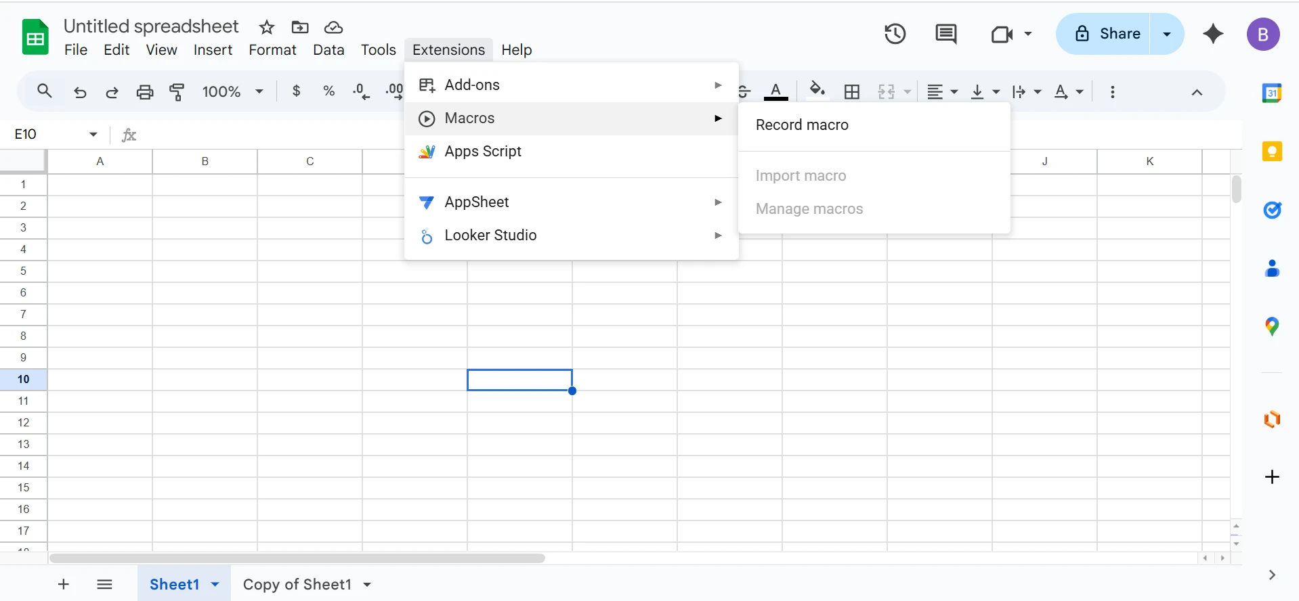Click the Gemini sparkle icon
Image resolution: width=1299 pixels, height=601 pixels.
[1213, 34]
